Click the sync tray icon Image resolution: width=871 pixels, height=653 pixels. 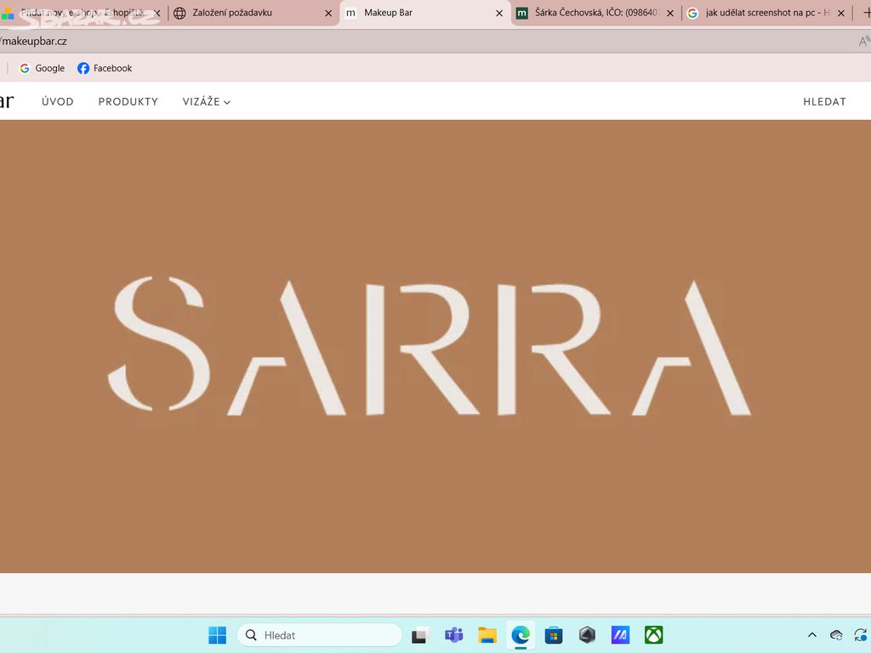(861, 634)
